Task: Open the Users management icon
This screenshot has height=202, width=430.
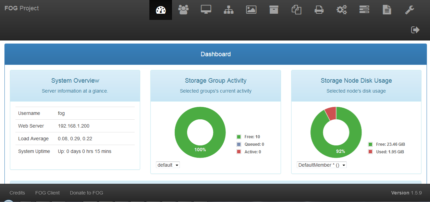Action: point(183,10)
